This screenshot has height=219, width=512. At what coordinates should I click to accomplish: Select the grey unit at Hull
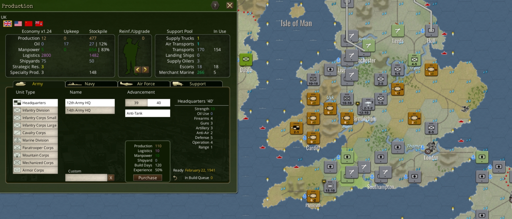(x=431, y=31)
